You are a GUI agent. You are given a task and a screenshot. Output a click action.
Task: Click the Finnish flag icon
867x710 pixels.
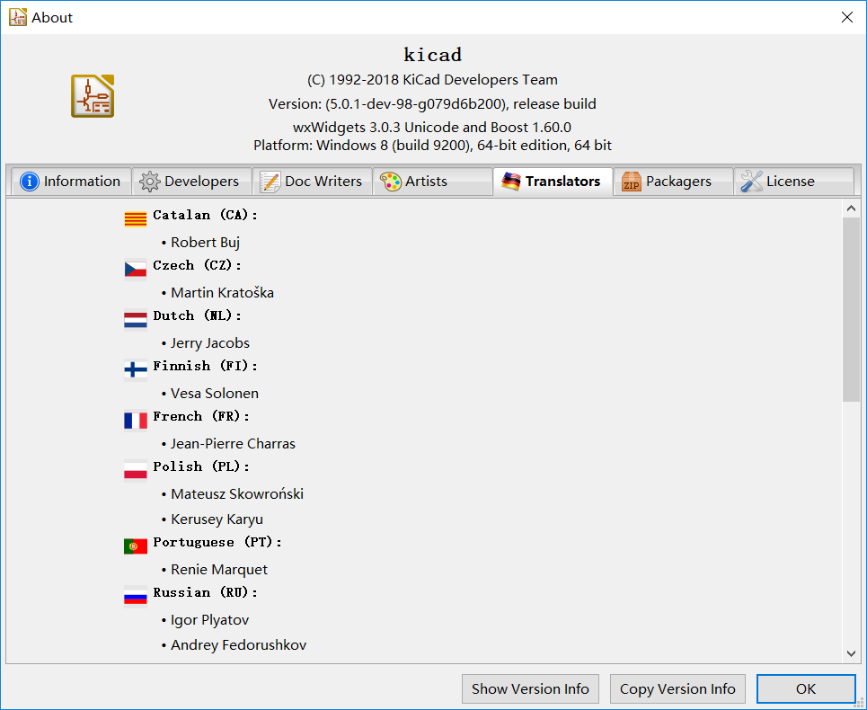pos(136,370)
